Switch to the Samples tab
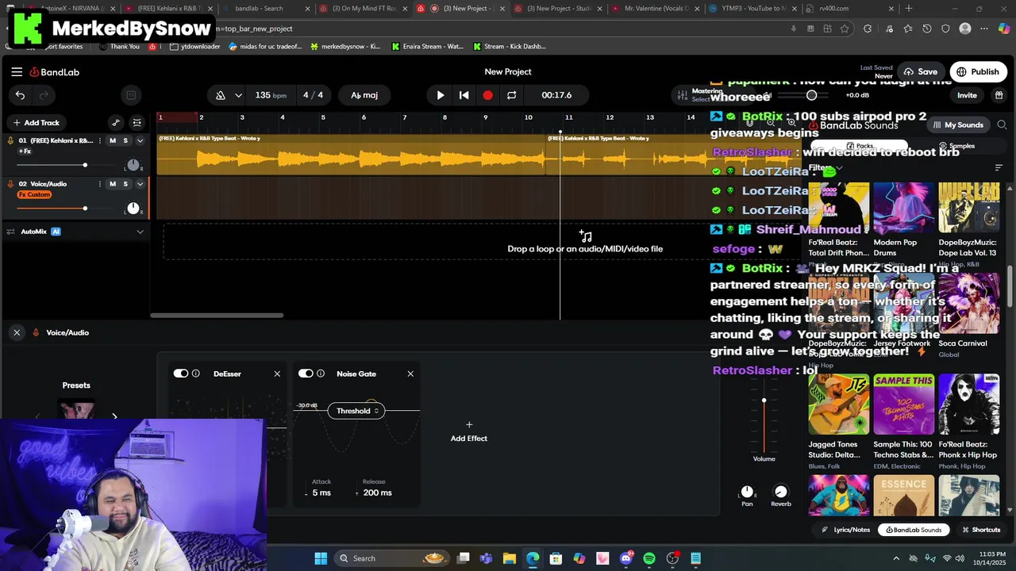Screen dimensions: 1016x571 click(956, 146)
